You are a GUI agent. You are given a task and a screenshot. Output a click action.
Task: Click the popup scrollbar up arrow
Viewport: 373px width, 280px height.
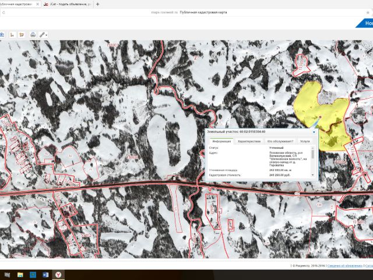[x=312, y=148]
